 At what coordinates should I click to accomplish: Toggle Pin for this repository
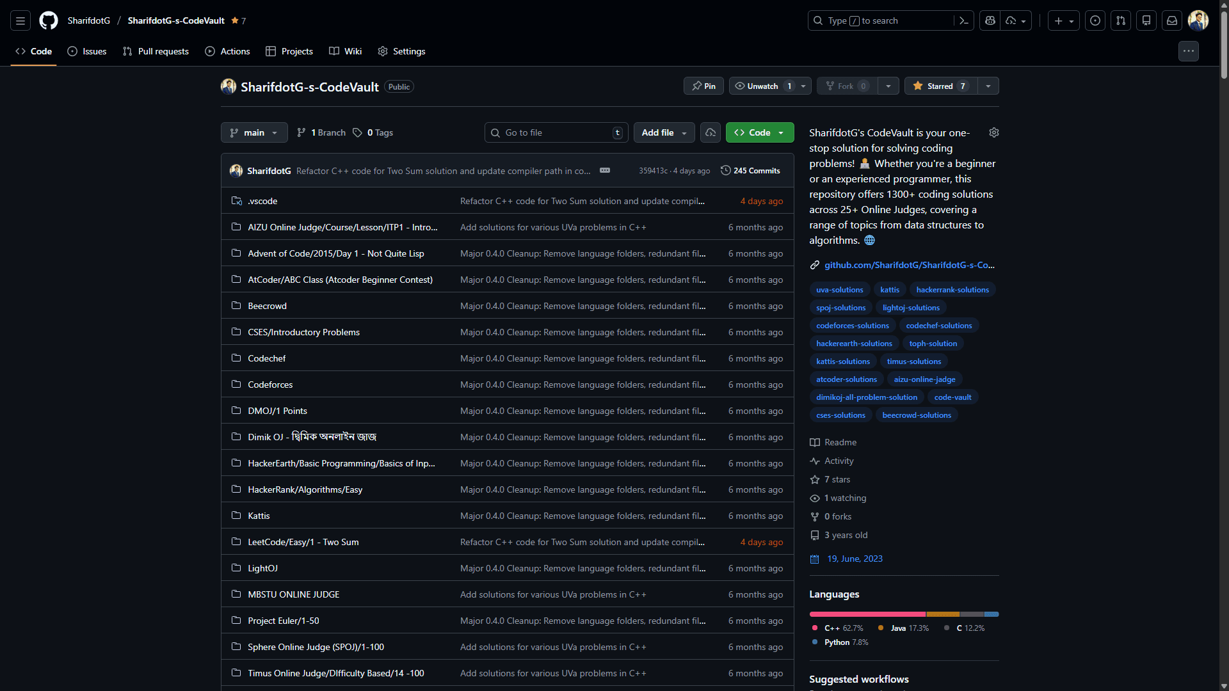coord(703,86)
